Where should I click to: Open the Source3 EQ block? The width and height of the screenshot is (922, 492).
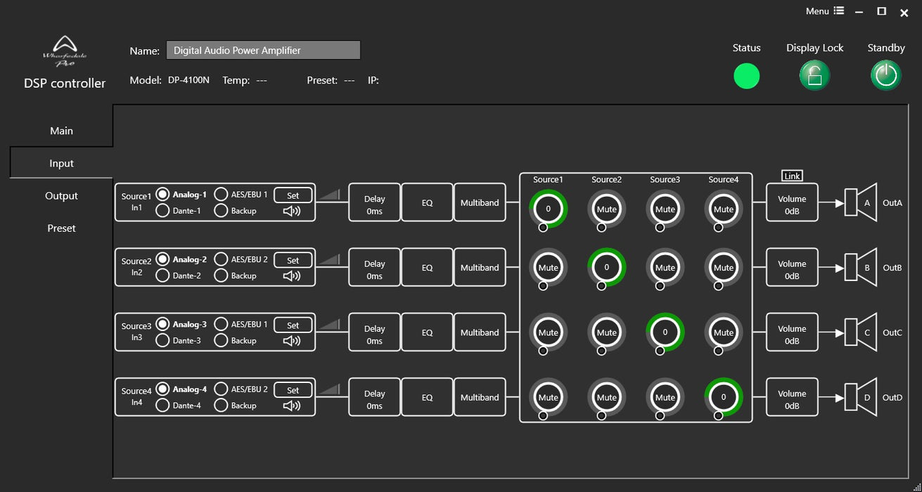[427, 333]
